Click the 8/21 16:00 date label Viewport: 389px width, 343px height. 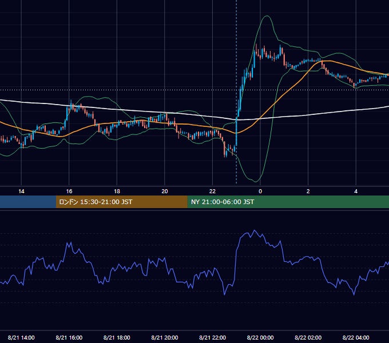click(69, 337)
